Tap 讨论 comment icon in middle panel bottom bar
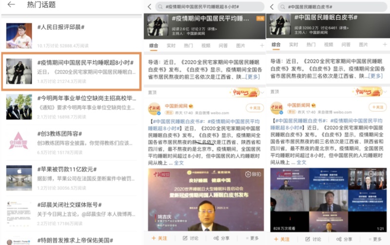This screenshot has width=390, height=245. pyautogui.click(x=185, y=238)
